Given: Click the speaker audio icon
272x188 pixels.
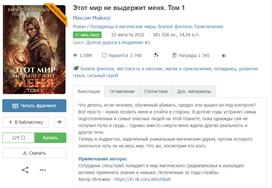Looking at the screenshot, I should pos(224,55).
